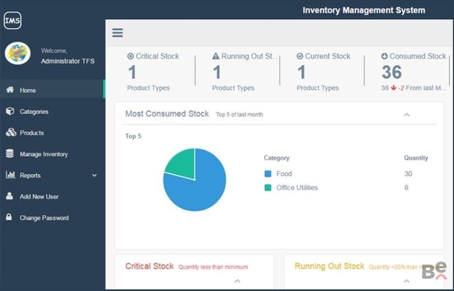Click the Current Stock checkmark icon
Screen dimensions: 454x291
pos(300,56)
